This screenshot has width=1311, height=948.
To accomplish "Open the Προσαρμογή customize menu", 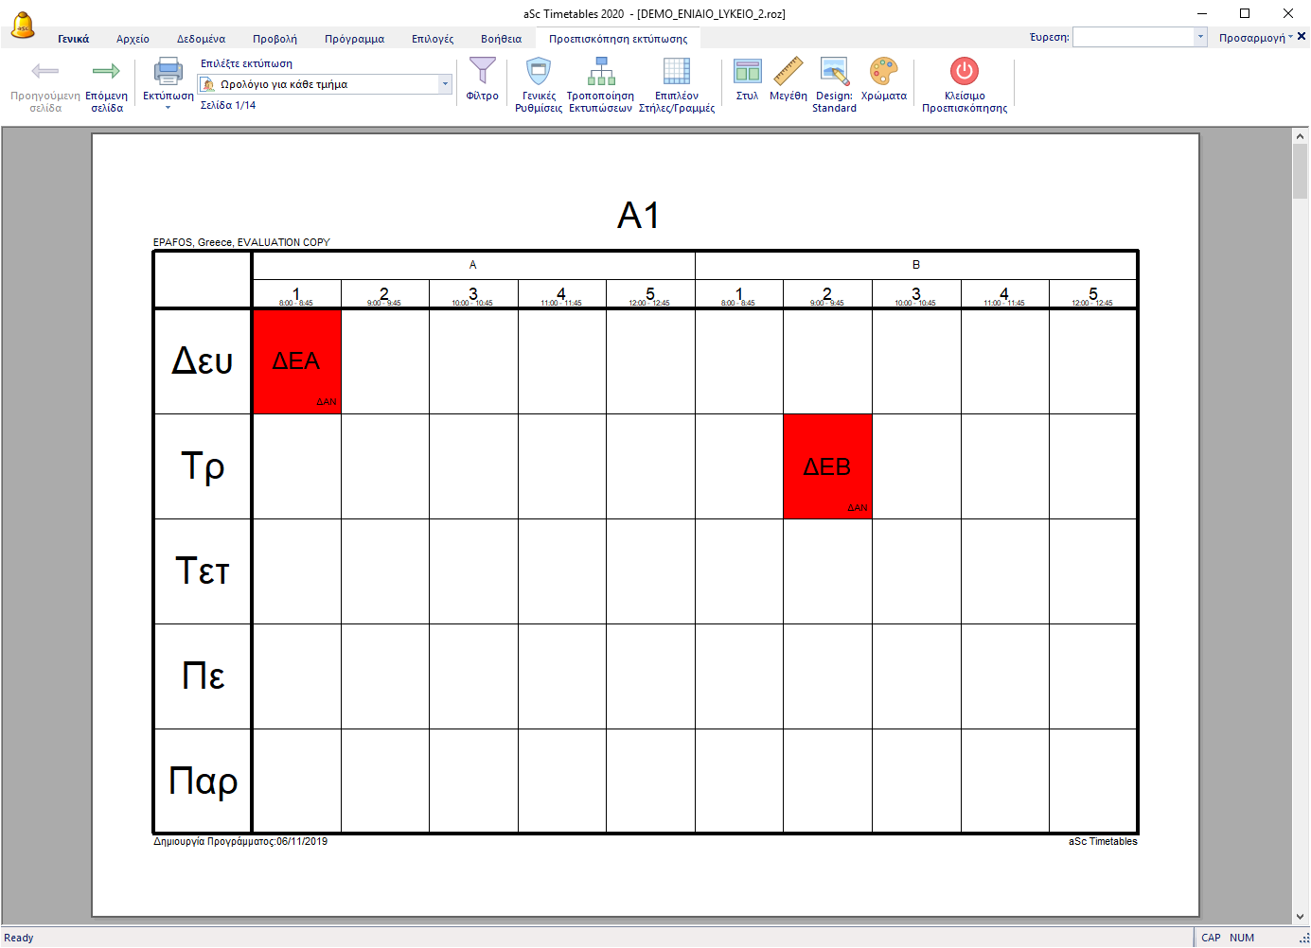I will [x=1254, y=38].
